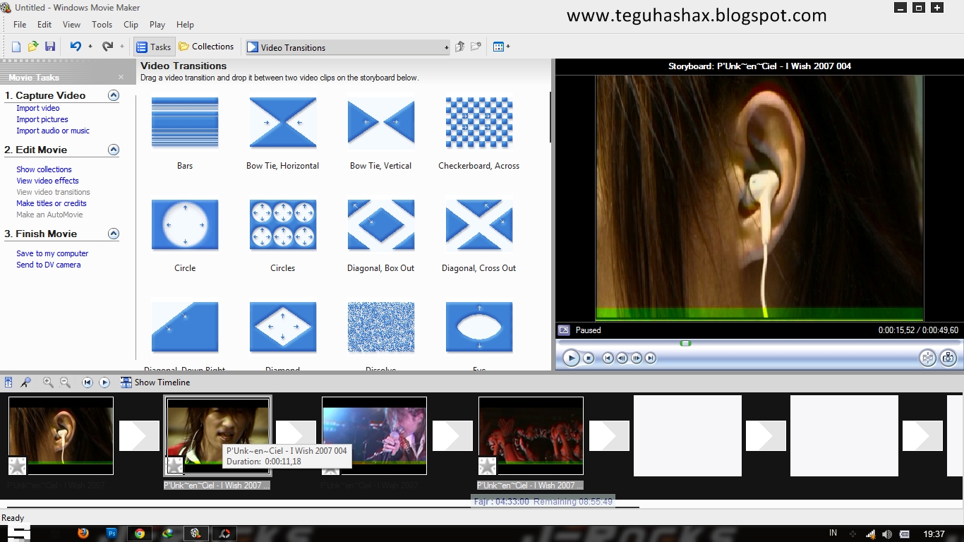Open the View menu
The height and width of the screenshot is (542, 964).
tap(72, 25)
